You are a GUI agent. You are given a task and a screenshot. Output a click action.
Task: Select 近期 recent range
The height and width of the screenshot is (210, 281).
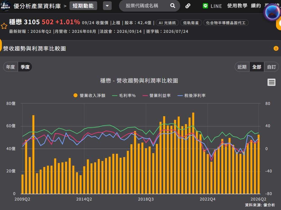click(x=242, y=67)
